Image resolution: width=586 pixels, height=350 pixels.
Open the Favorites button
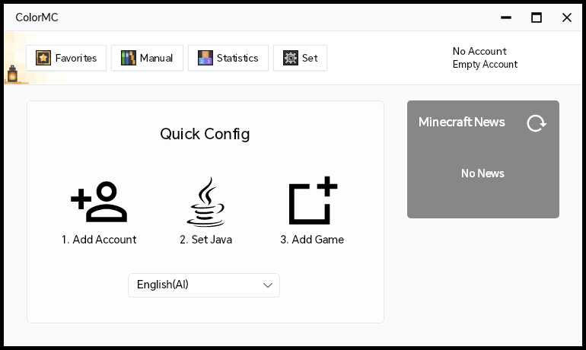click(66, 58)
